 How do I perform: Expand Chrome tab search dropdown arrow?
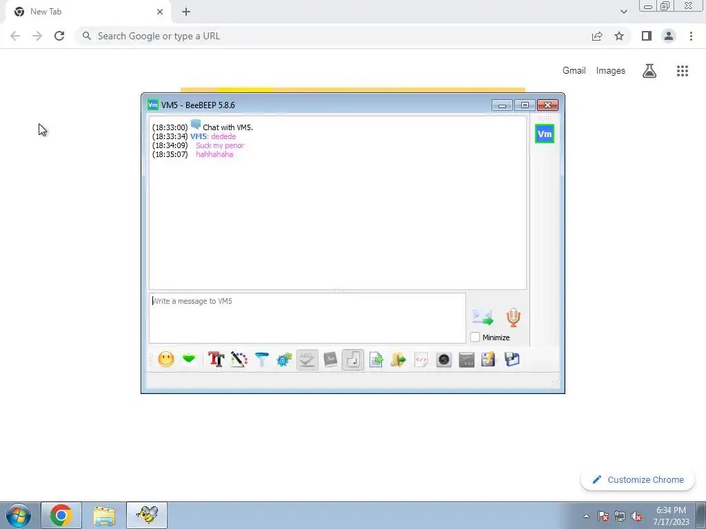pos(623,12)
